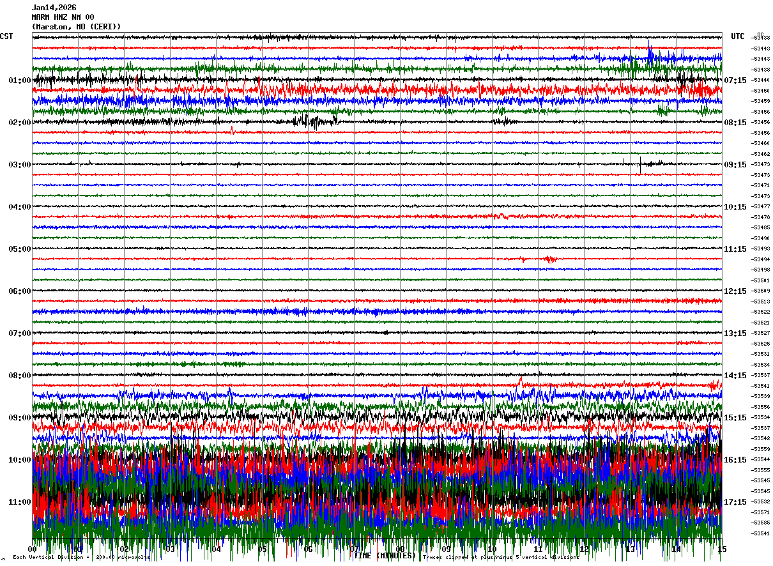The width and height of the screenshot is (773, 566).
Task: Select the station code text MARM HNZ NM 00
Action: tap(63, 17)
